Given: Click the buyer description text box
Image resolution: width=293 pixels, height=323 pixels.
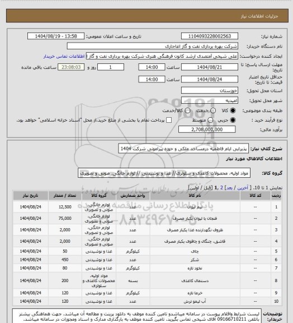Looking at the screenshot, I should (136, 316).
